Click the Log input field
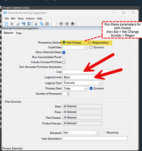Screen dimensions: 142x151 (x=91, y=72)
